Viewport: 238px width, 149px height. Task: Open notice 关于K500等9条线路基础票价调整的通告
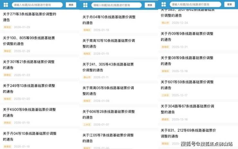[30, 112]
